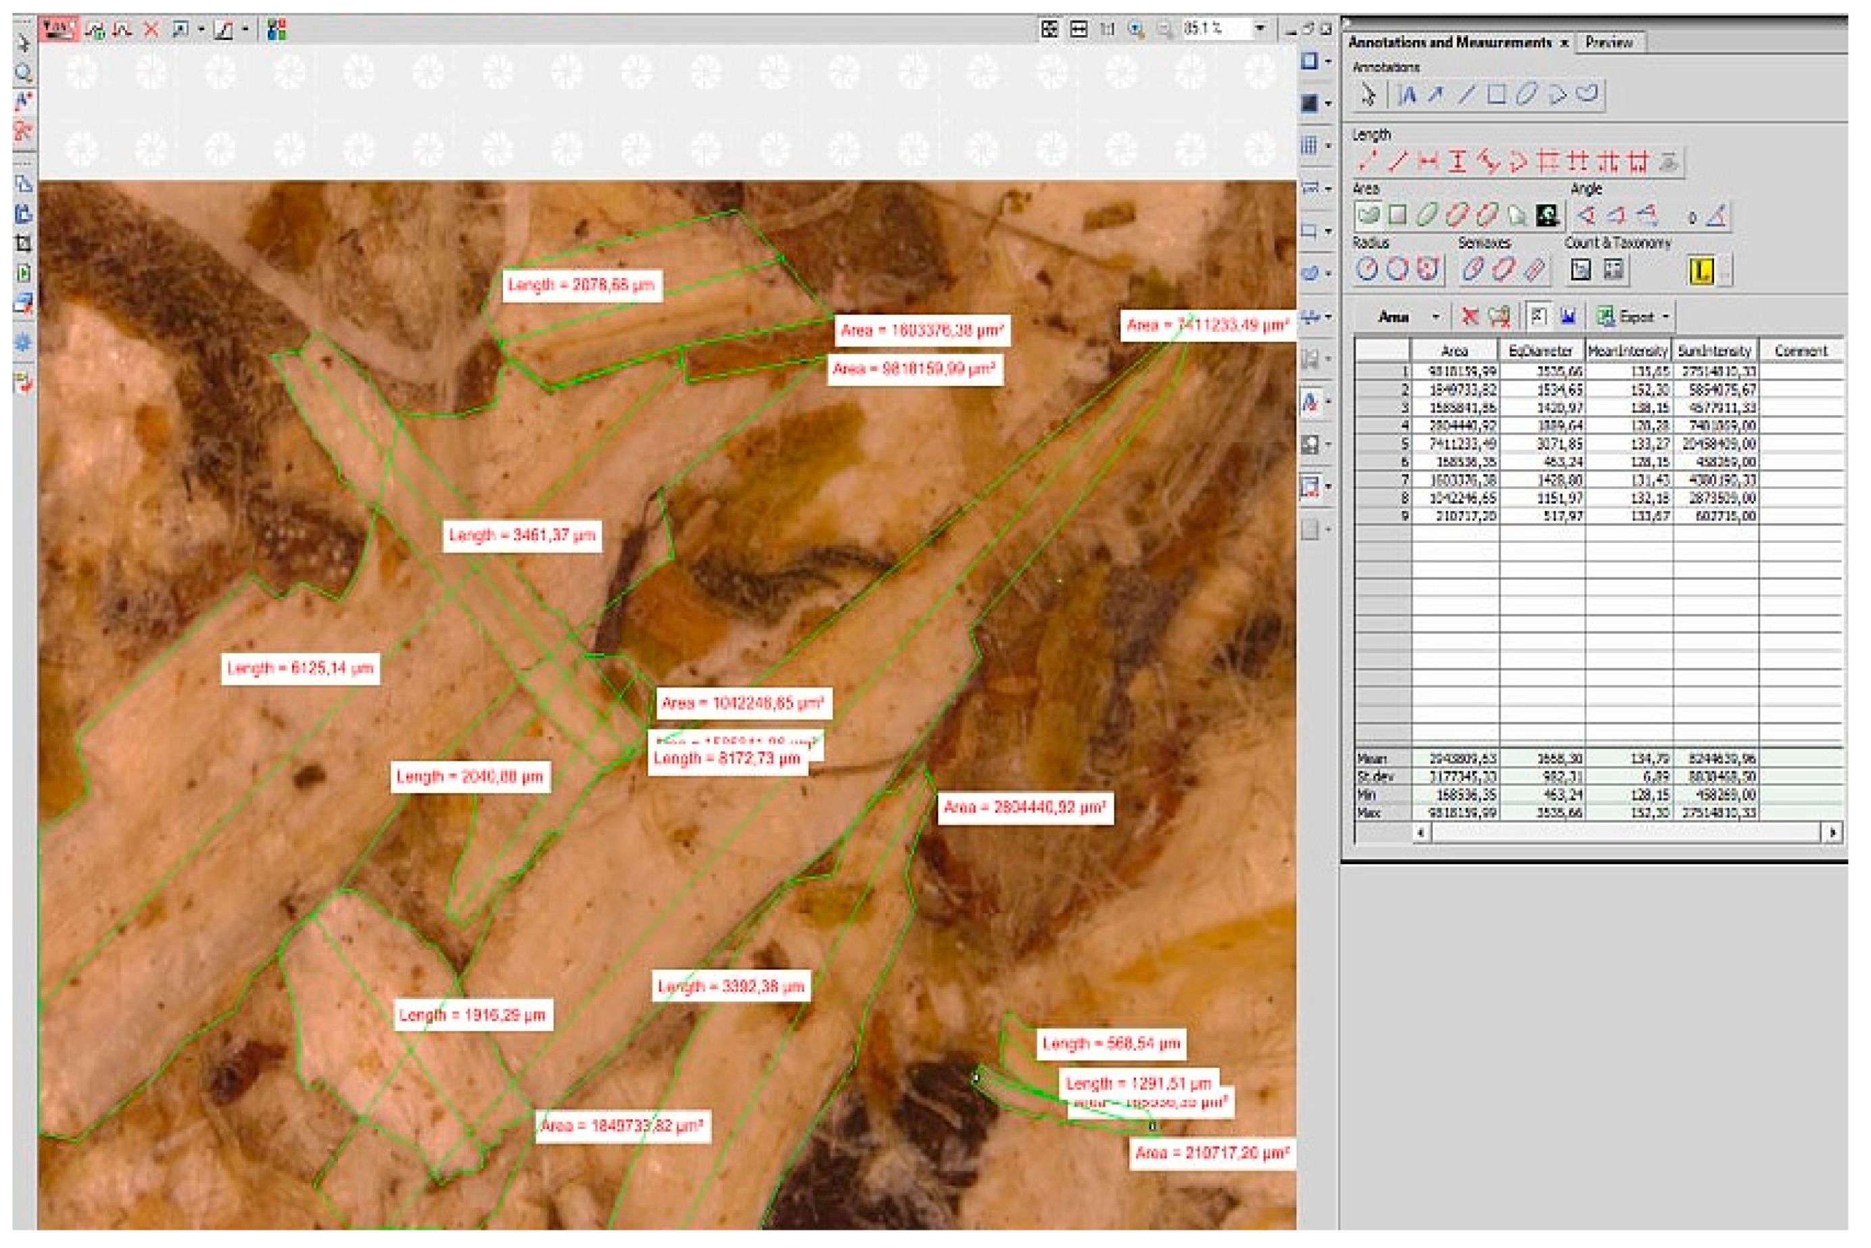This screenshot has height=1248, width=1871.
Task: Toggle the highlighted pink top-left toolbar button
Action: coord(58,30)
